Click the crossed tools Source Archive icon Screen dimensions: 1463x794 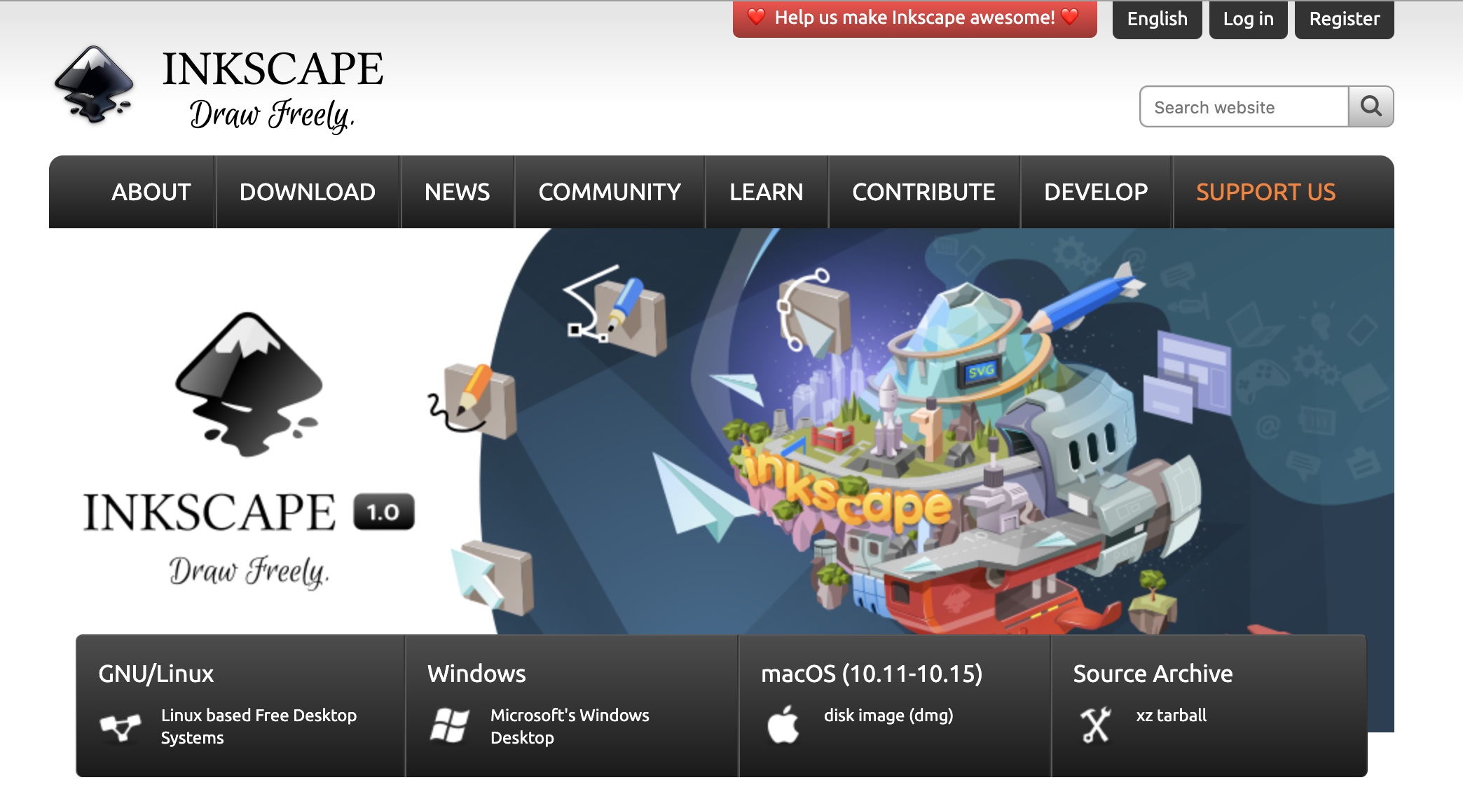(x=1095, y=724)
